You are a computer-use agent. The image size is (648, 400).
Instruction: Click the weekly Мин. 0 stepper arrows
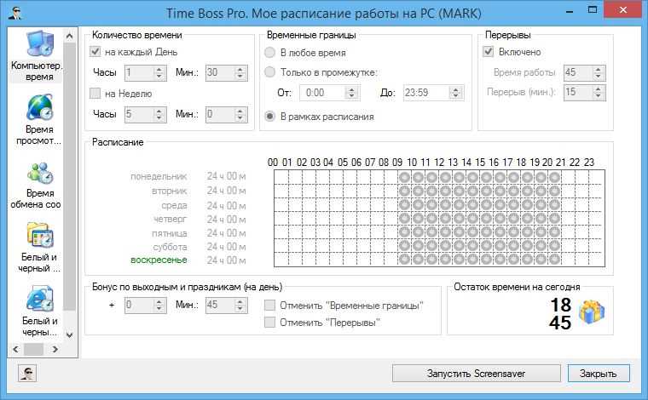[240, 114]
